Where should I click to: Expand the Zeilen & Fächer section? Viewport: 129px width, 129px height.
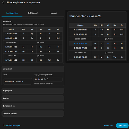33,114
